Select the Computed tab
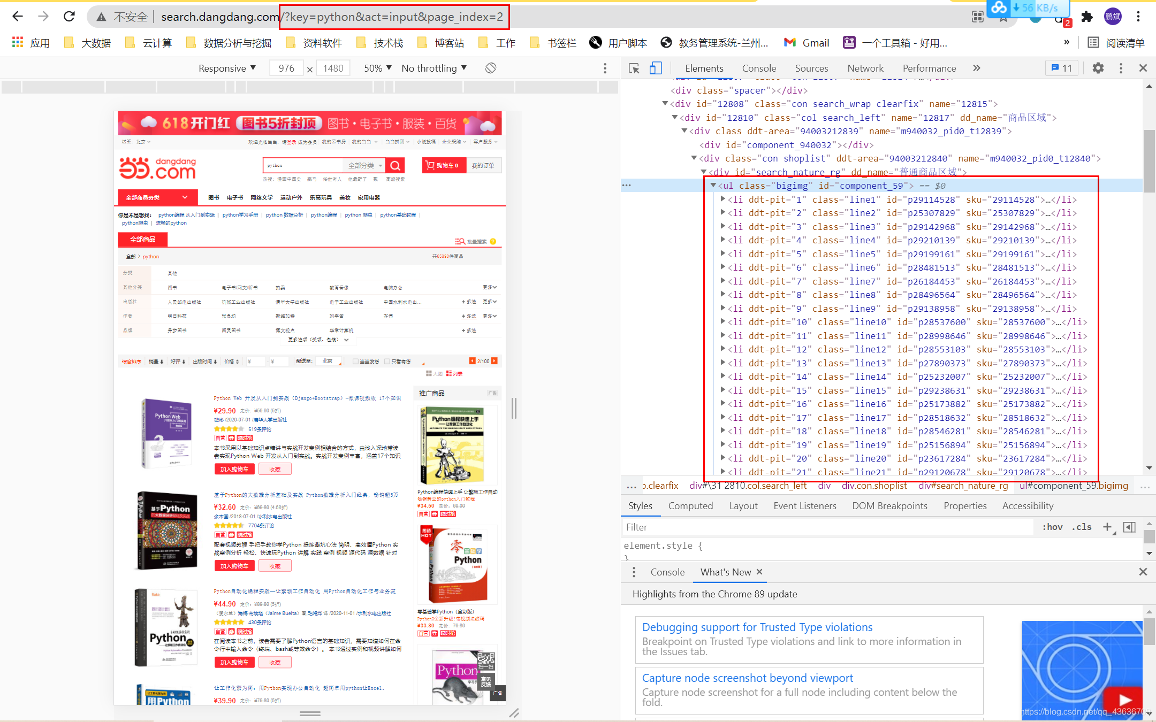This screenshot has width=1156, height=722. (690, 506)
